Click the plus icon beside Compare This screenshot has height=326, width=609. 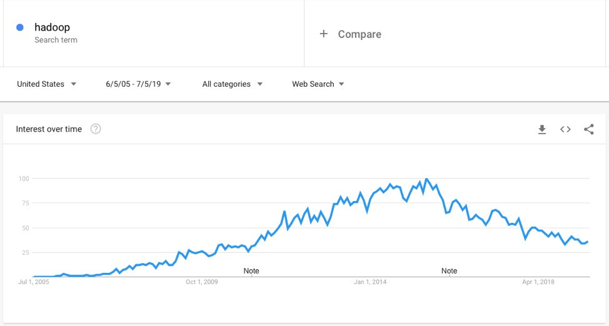(x=323, y=34)
